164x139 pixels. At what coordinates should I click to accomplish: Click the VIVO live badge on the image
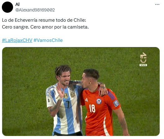[x=143, y=65]
